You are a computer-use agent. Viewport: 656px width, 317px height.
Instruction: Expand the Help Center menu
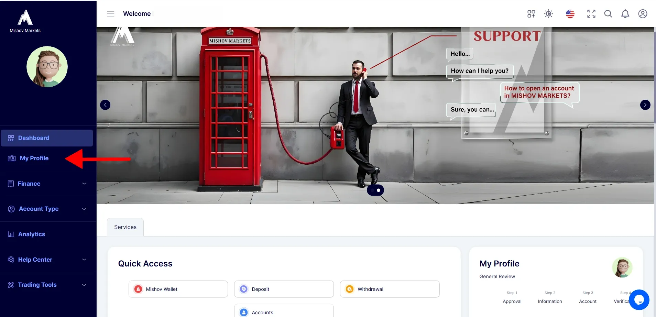click(x=47, y=260)
